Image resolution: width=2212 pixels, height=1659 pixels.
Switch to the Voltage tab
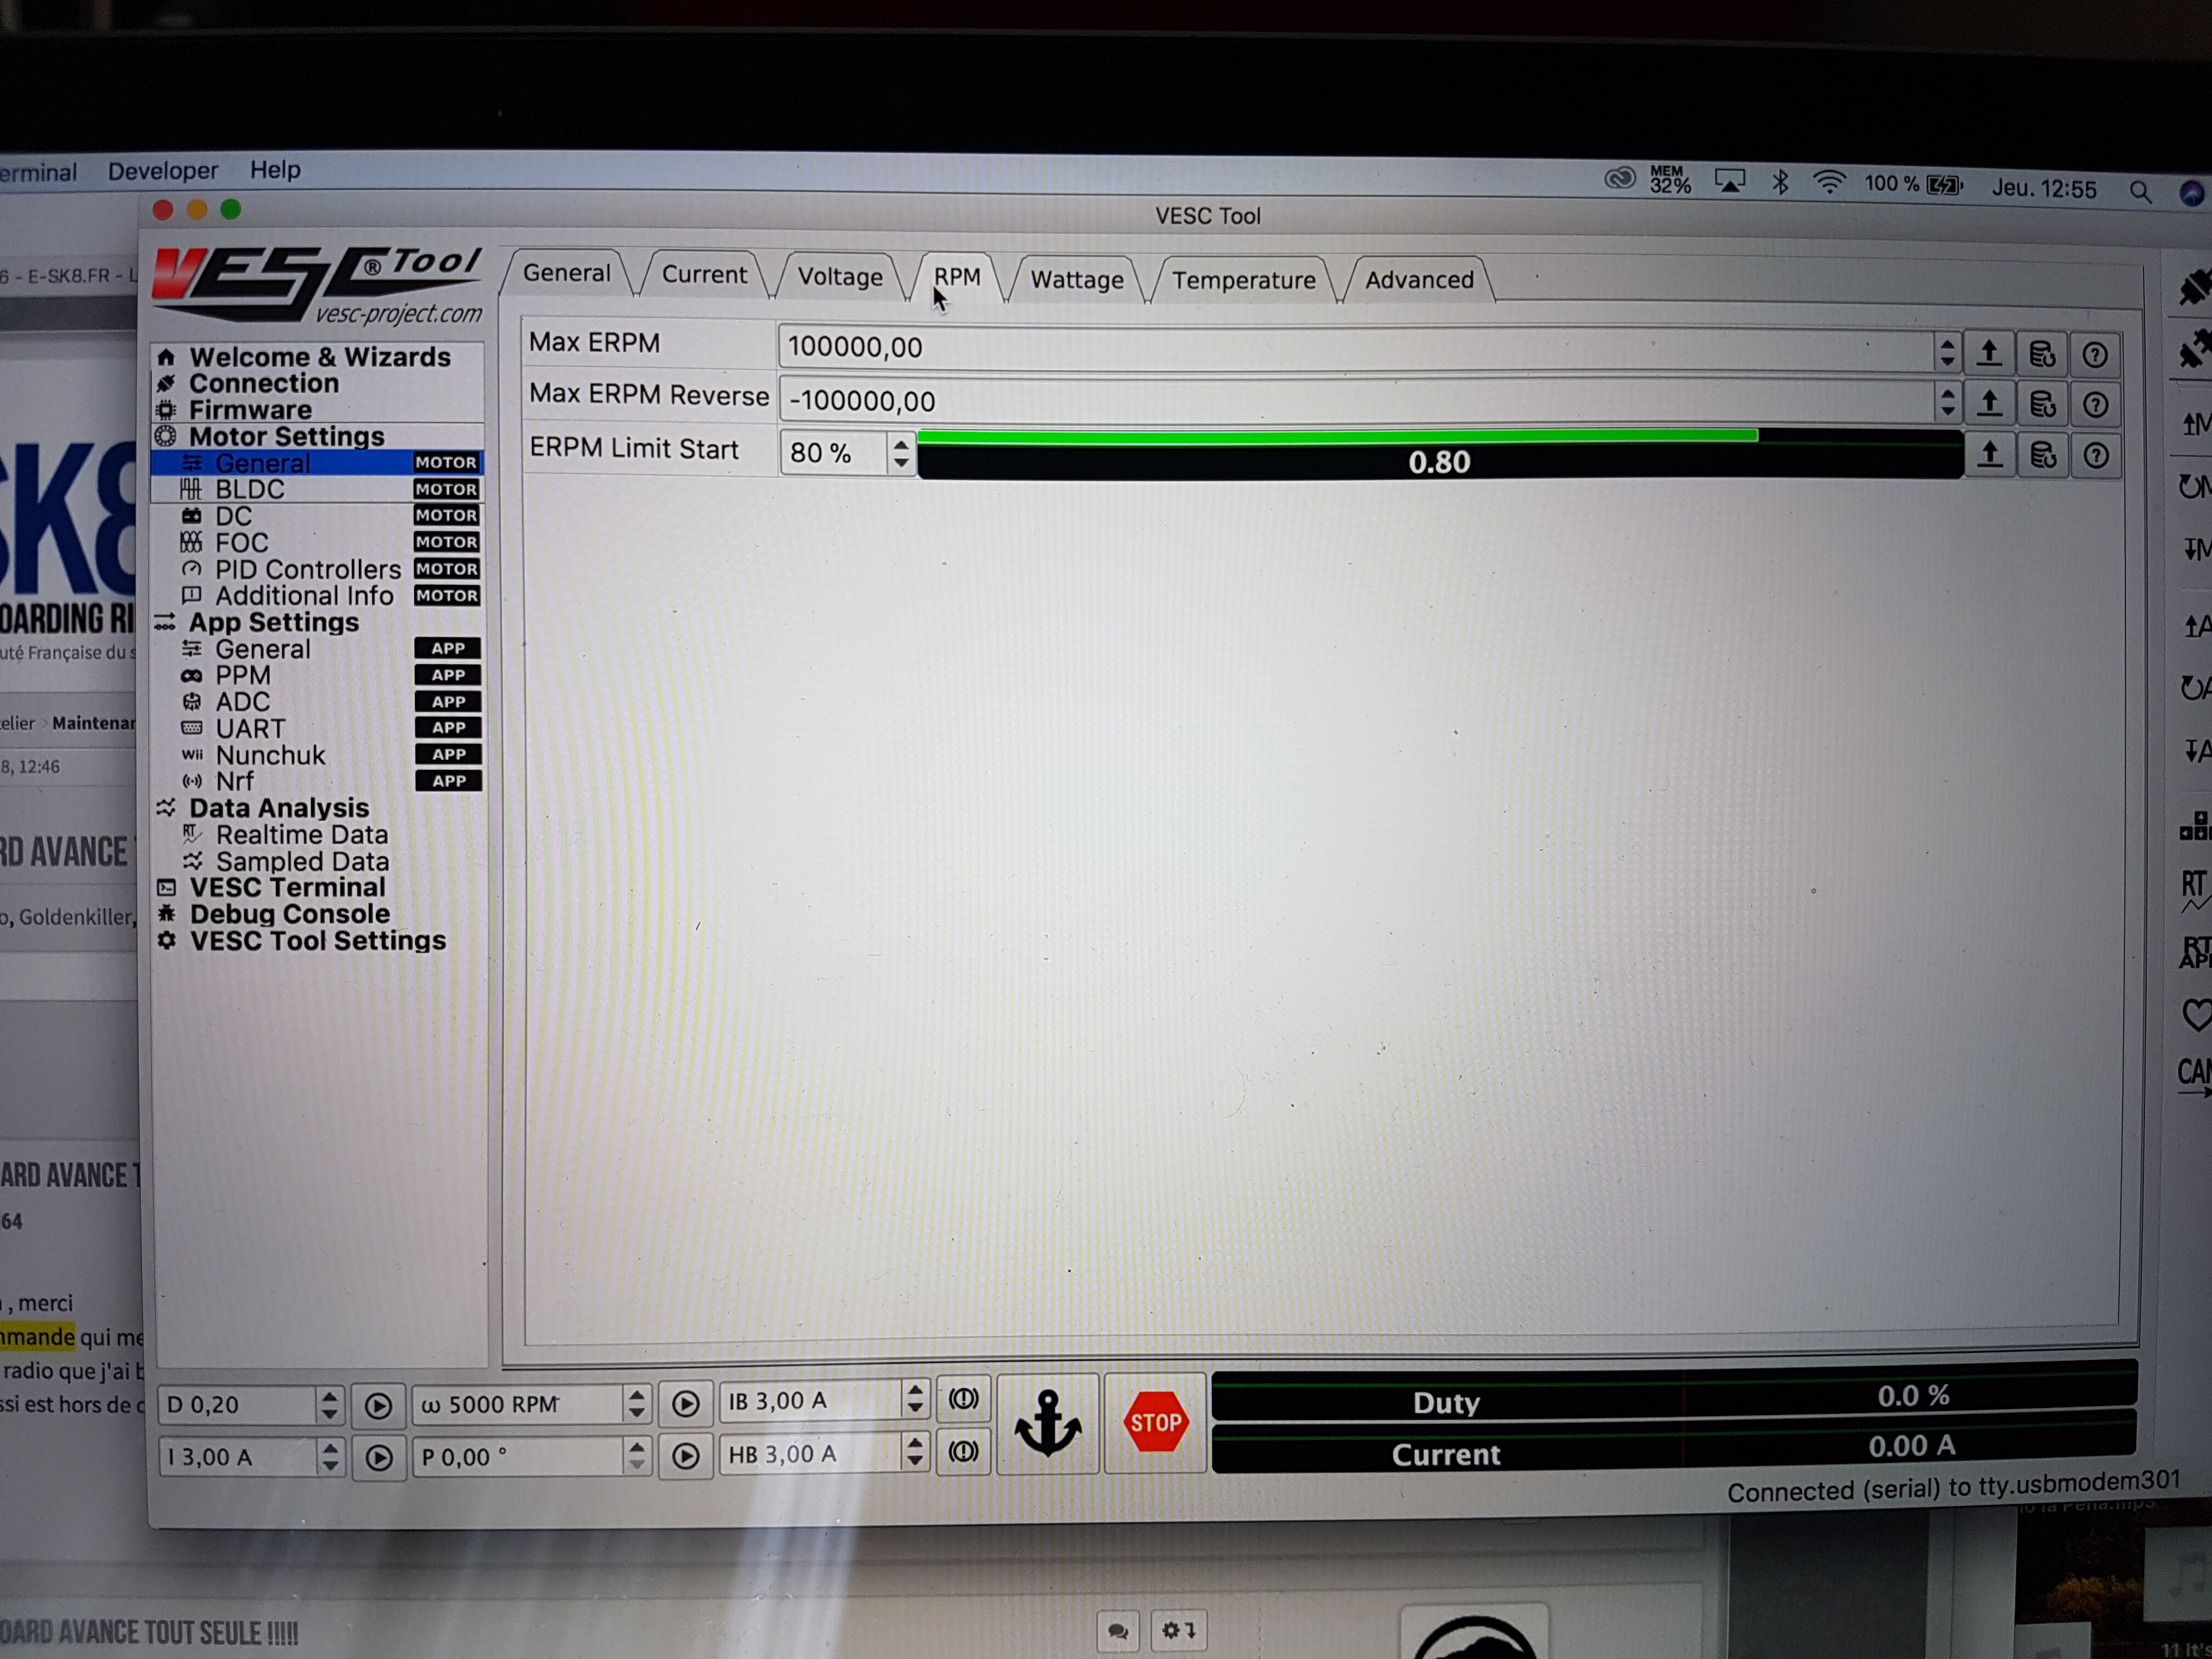[x=840, y=277]
